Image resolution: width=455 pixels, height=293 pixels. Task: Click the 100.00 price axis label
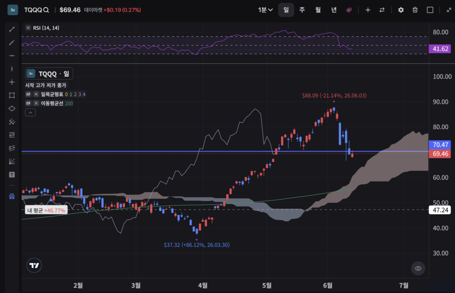point(442,77)
